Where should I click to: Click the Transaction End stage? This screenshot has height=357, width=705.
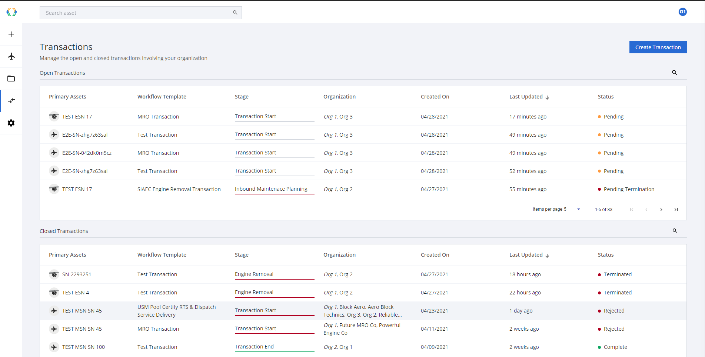coord(254,347)
